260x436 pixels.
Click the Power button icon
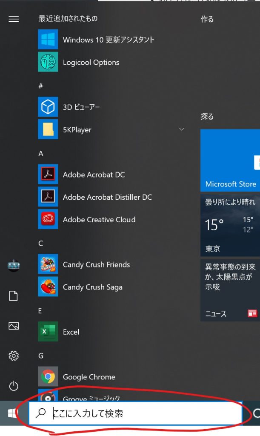14,386
